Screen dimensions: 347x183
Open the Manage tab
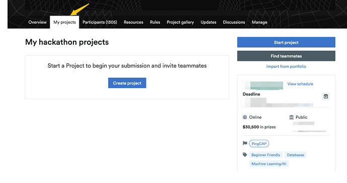(259, 22)
